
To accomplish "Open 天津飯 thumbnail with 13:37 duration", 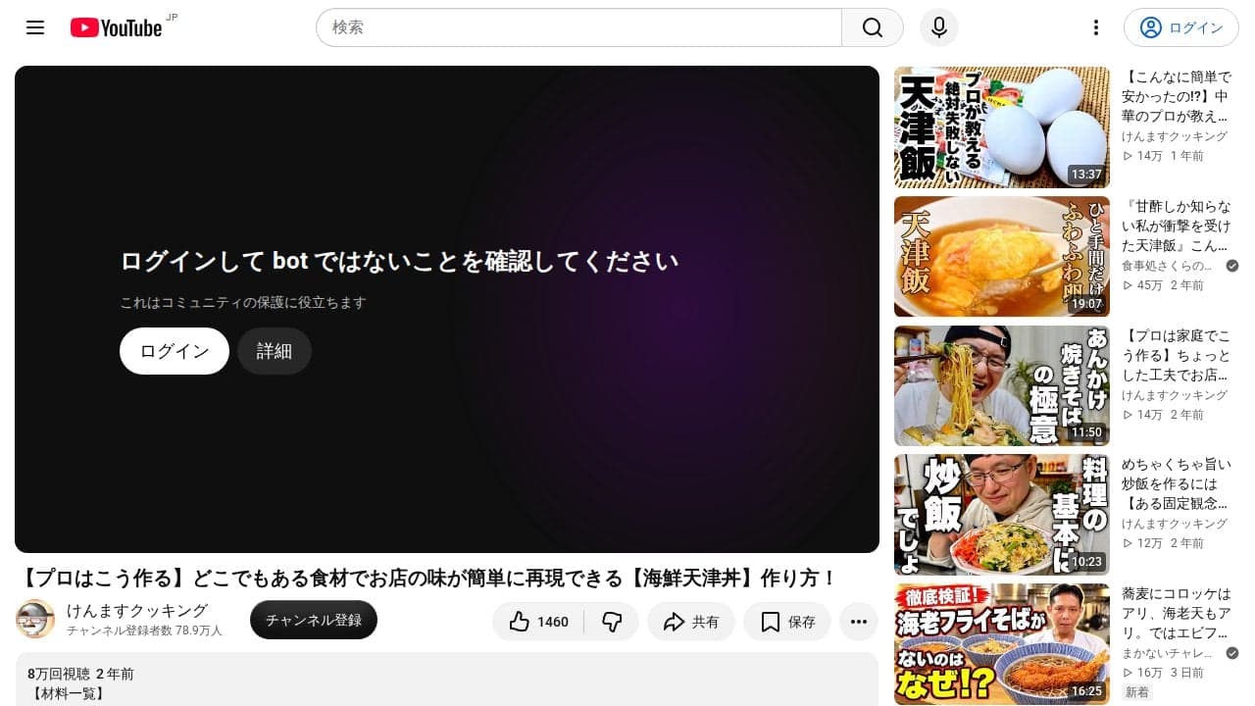I will [x=1002, y=127].
